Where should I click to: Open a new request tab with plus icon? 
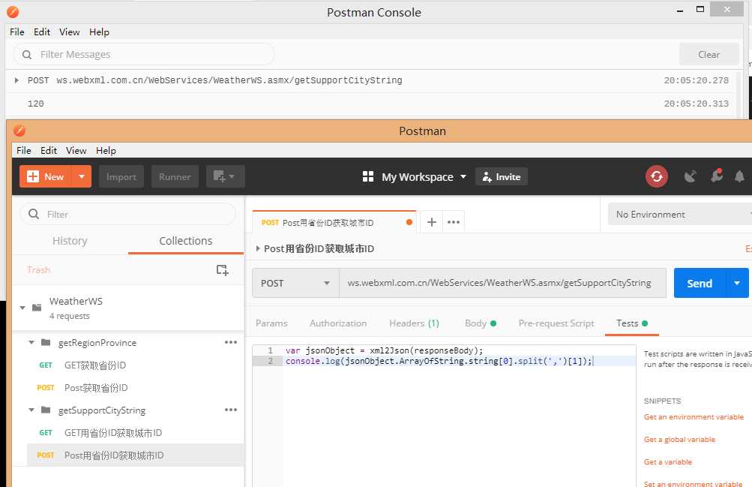tap(432, 222)
